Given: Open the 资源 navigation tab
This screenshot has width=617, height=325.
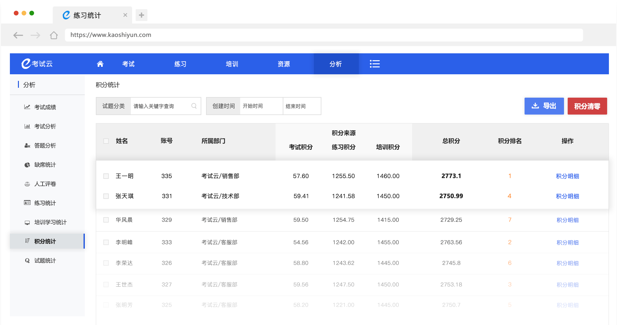Looking at the screenshot, I should point(284,64).
